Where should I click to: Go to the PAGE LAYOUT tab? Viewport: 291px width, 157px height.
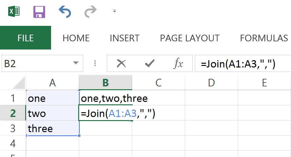tap(189, 38)
